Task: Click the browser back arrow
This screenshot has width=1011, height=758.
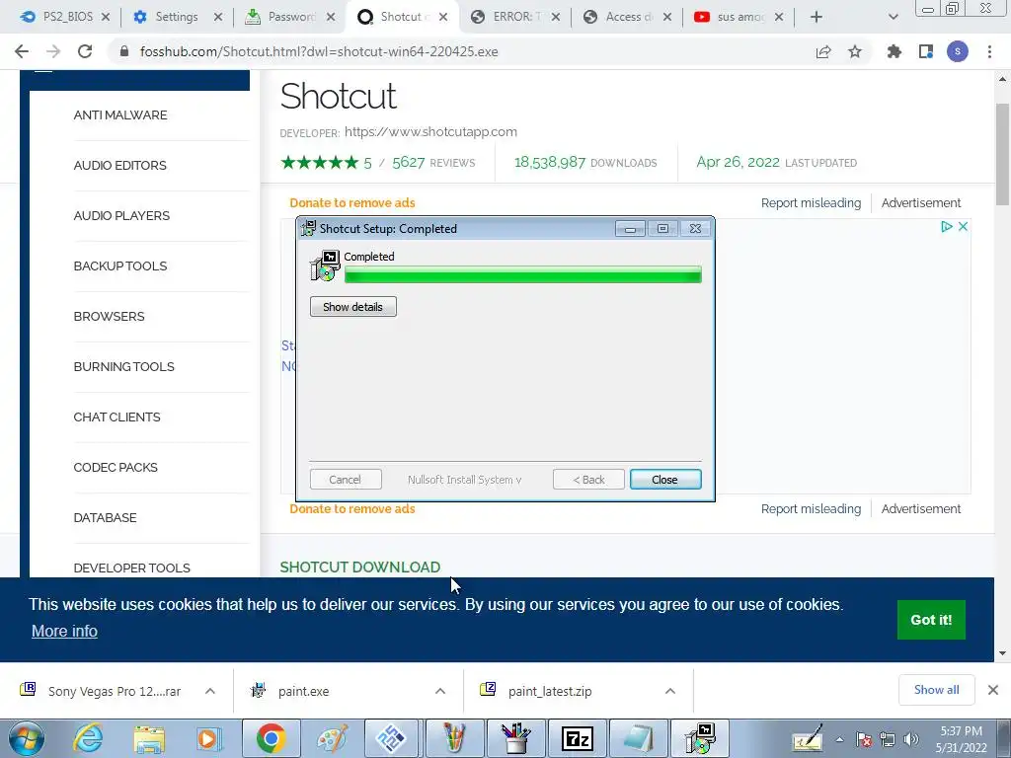Action: 22,51
